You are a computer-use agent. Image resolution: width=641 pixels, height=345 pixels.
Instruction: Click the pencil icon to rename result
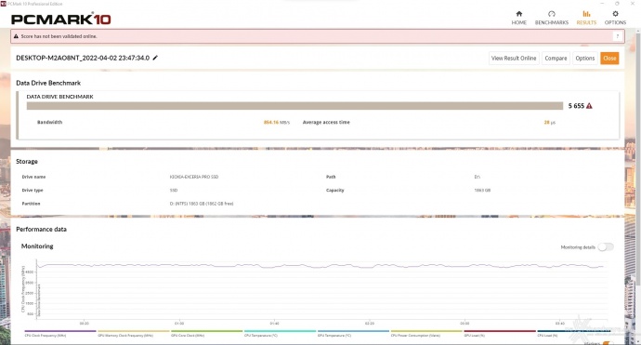point(155,58)
